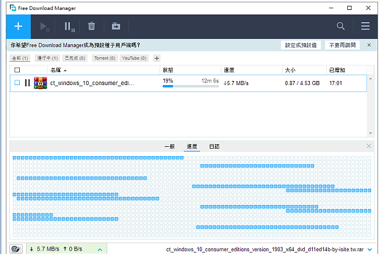The height and width of the screenshot is (254, 381).
Task: Expand the speed panel up arrow
Action: (100, 249)
